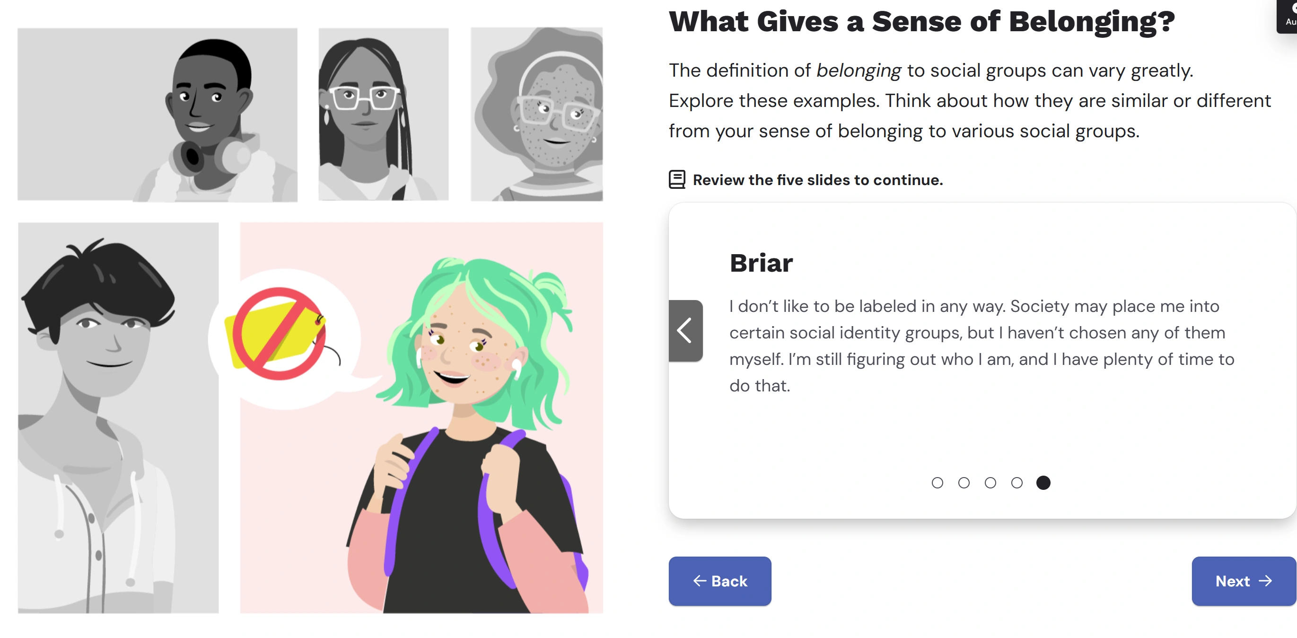
Task: Click the left arrow icon inside Back button
Action: pyautogui.click(x=700, y=581)
